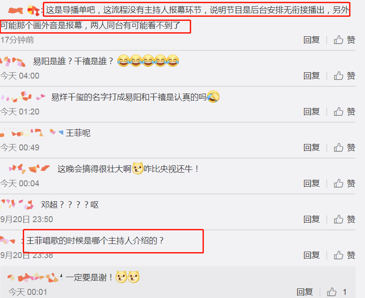This screenshot has width=365, height=298.
Task: Open profile of the 王菲呢 commenter
Action: (32, 133)
